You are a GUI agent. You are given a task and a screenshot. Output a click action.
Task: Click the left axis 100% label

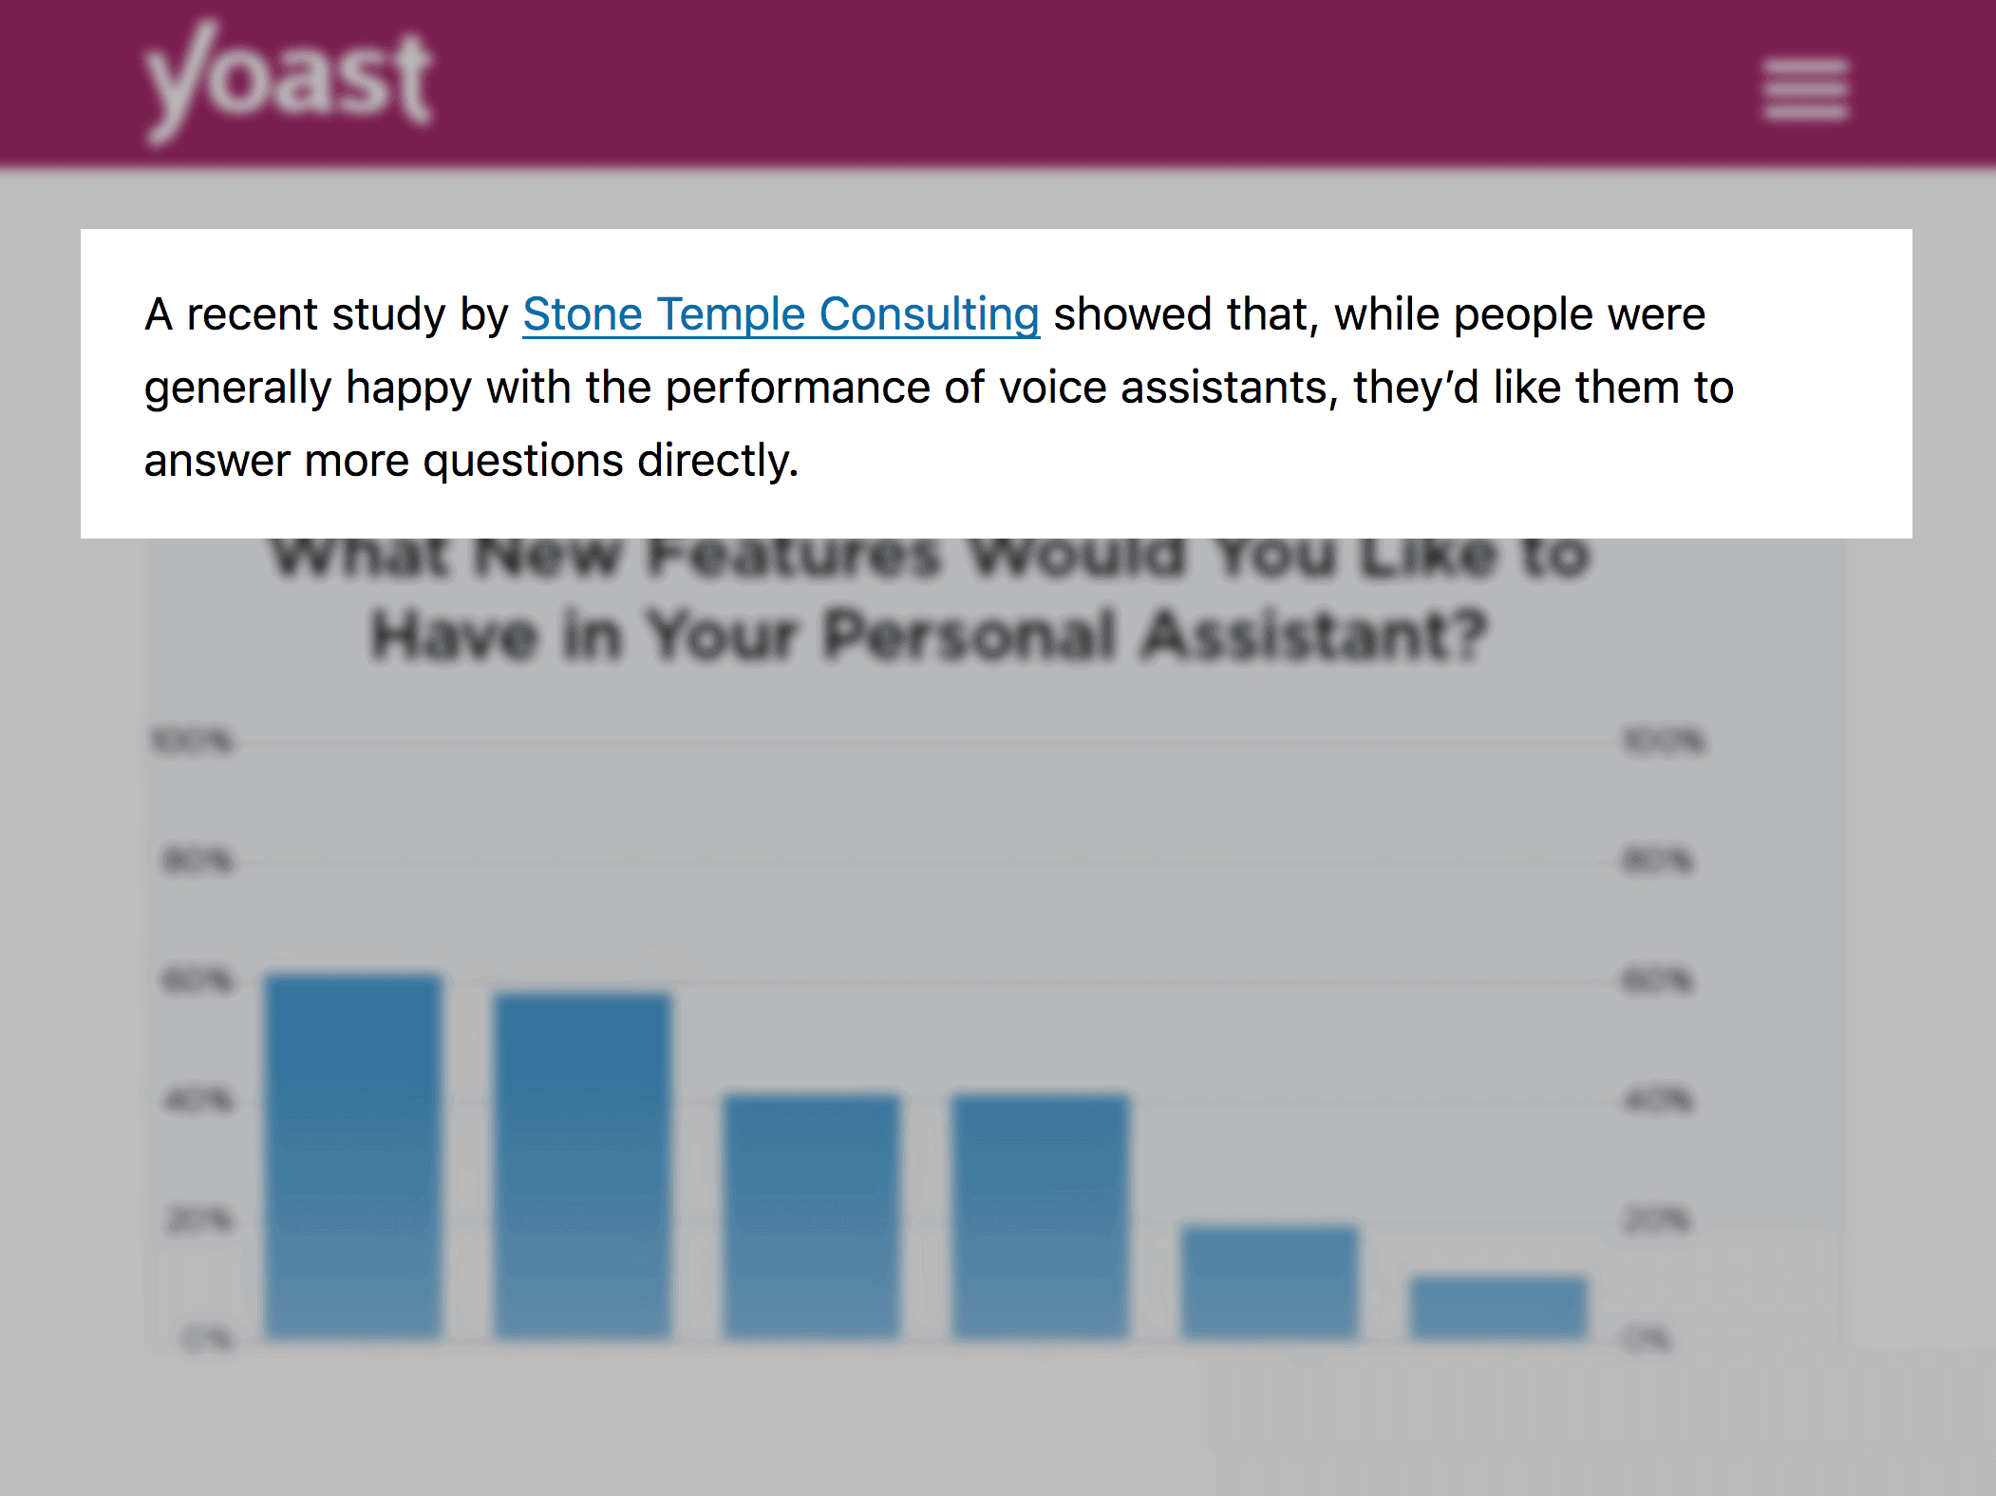tap(193, 740)
